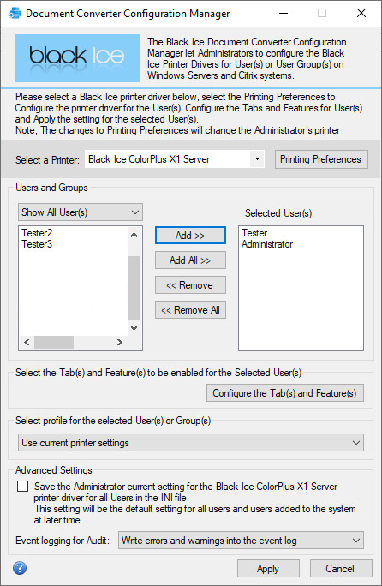The image size is (382, 586).
Task: Click the vertical scrollbar thumb of the users list
Action: (x=134, y=288)
